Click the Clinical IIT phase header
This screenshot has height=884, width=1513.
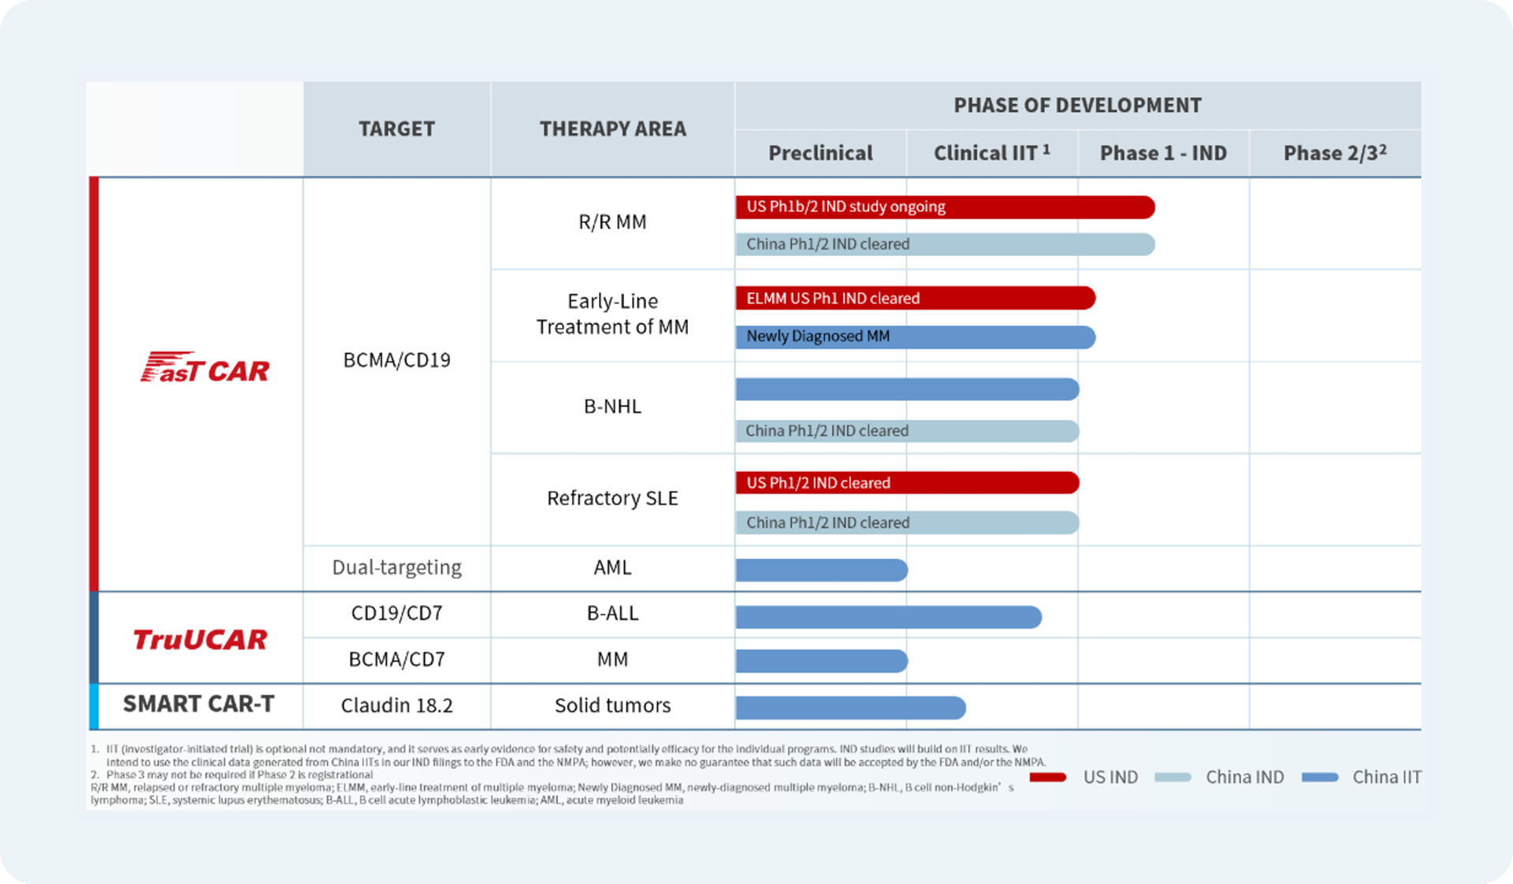pos(992,153)
